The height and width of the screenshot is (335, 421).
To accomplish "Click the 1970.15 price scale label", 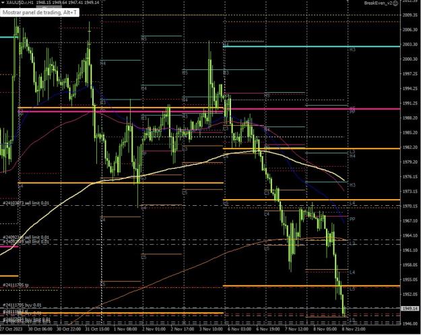I will point(410,206).
